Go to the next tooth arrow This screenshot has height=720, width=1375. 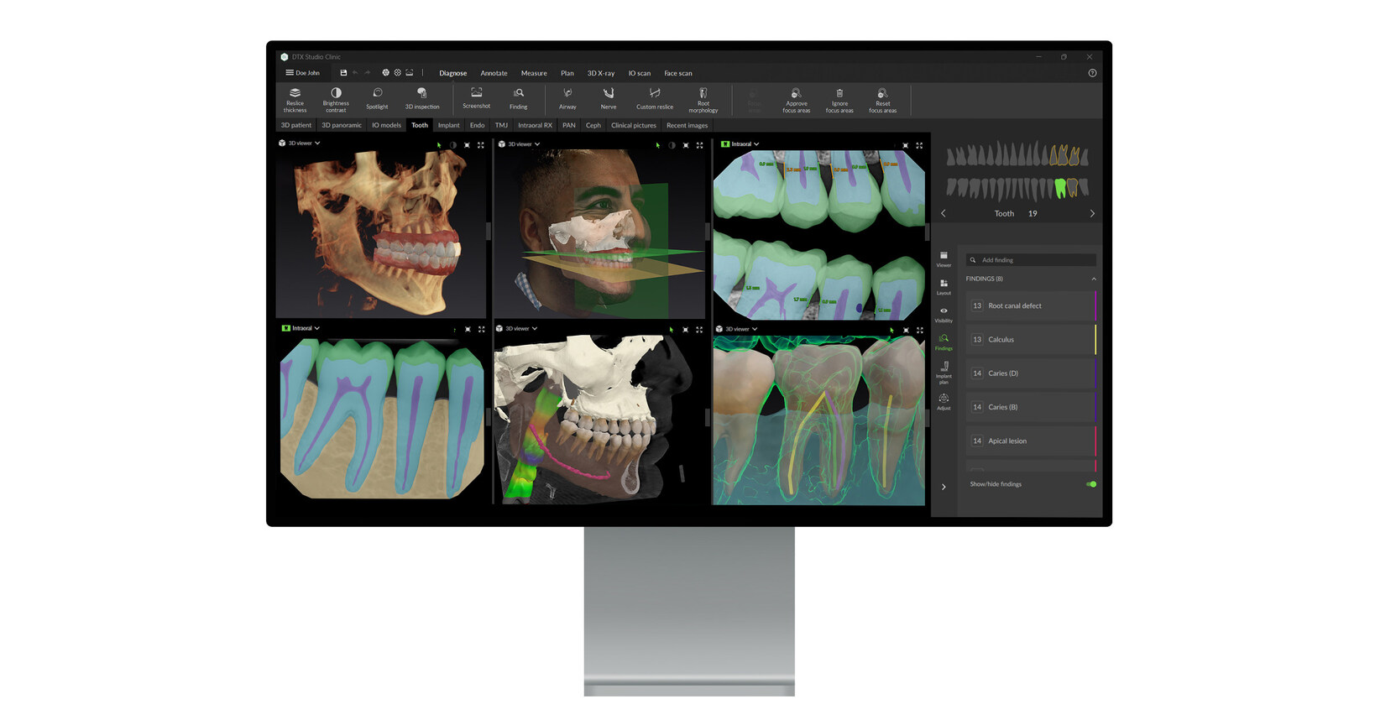[1091, 213]
